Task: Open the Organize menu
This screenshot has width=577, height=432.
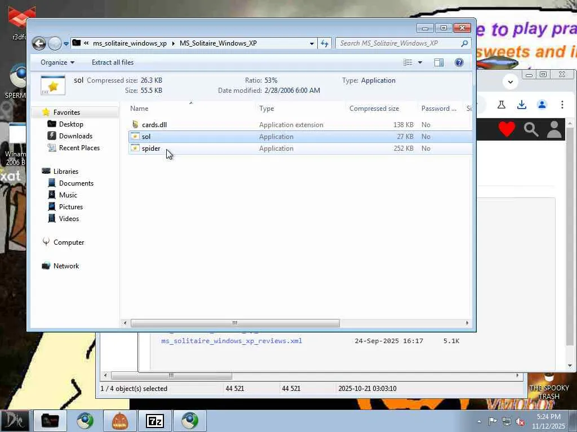Action: (x=57, y=62)
